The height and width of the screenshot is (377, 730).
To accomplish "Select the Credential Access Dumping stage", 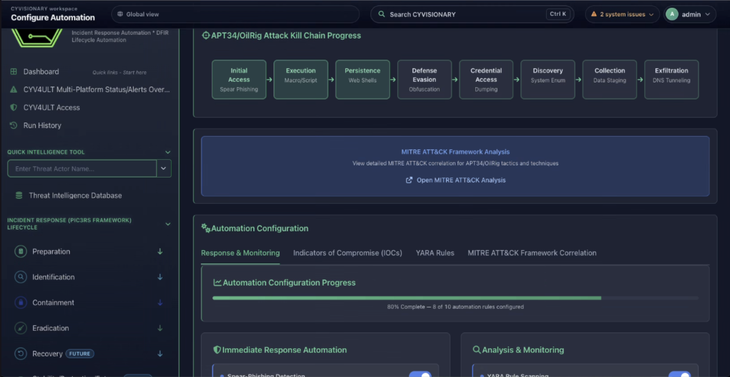I will 486,79.
